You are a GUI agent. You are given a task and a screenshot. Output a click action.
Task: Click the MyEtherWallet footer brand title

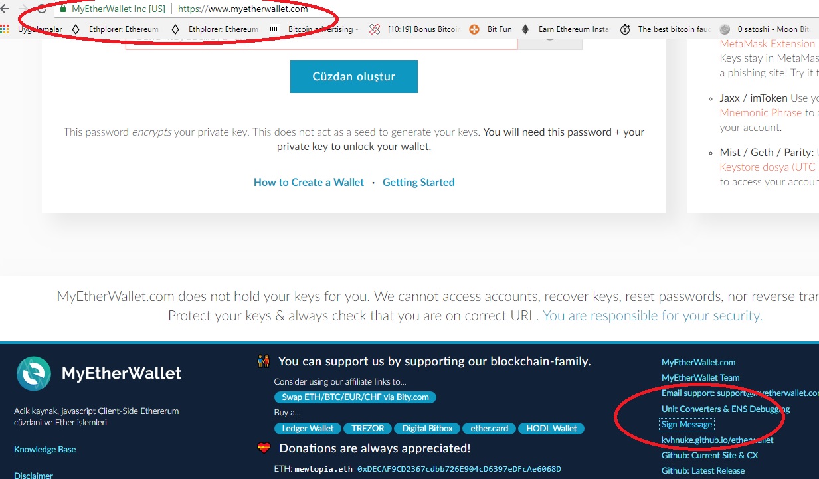coord(122,373)
